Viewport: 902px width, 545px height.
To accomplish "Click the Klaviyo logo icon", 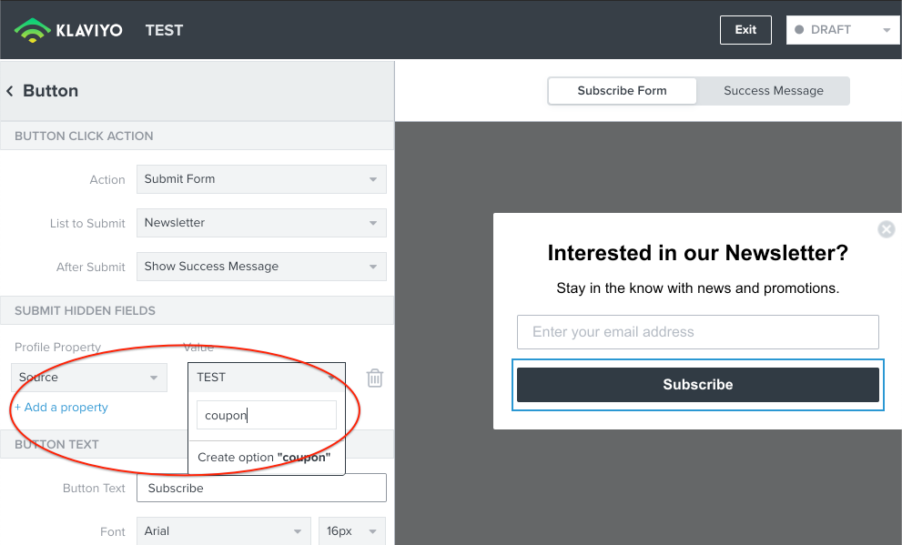I will coord(32,30).
